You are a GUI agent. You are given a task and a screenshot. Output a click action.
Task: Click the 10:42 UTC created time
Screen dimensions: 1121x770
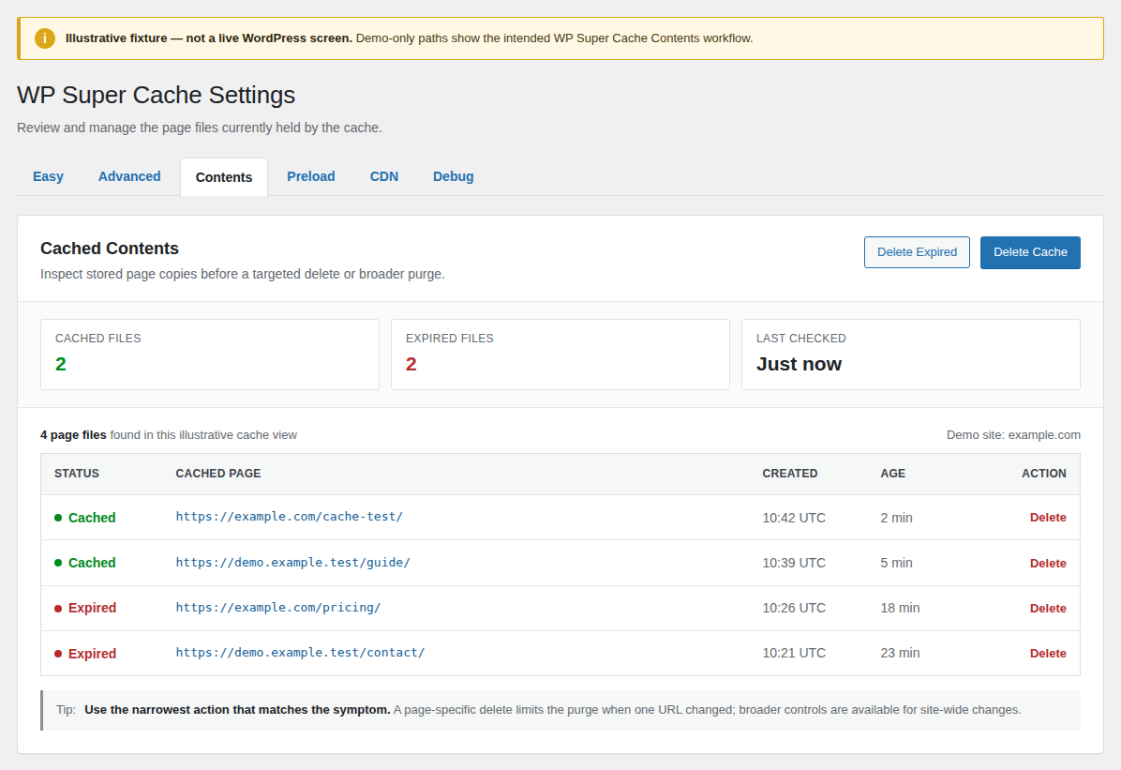click(x=794, y=518)
